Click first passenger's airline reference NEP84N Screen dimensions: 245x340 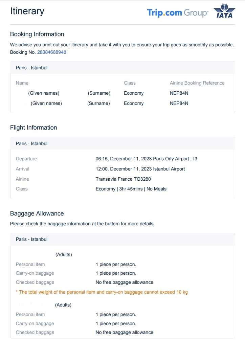point(179,93)
